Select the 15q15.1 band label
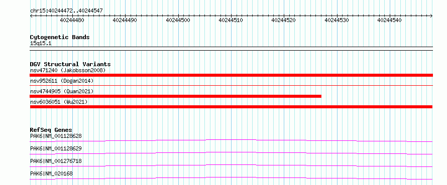 click(x=41, y=44)
